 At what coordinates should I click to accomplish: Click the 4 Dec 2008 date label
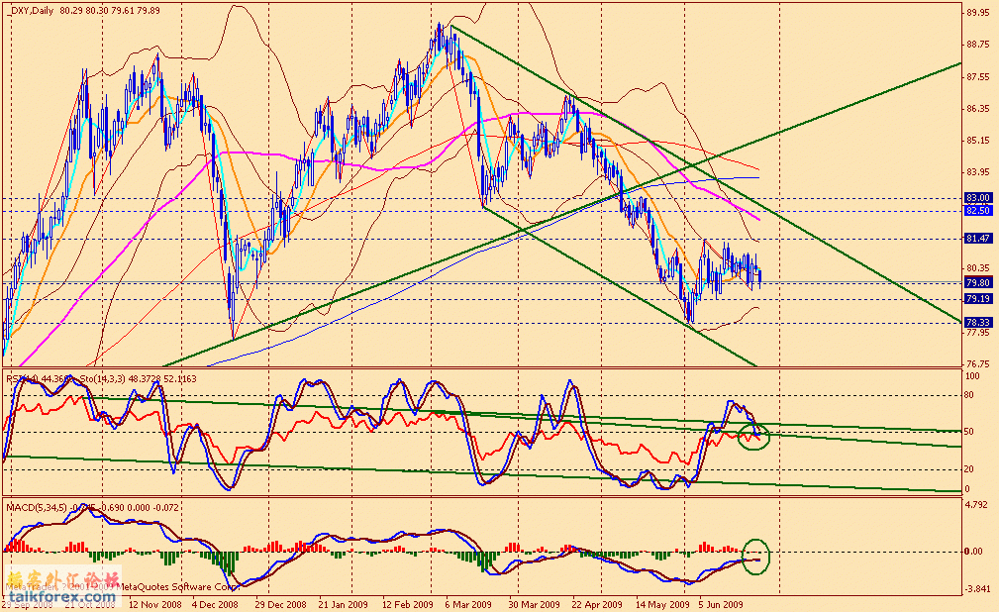(215, 604)
